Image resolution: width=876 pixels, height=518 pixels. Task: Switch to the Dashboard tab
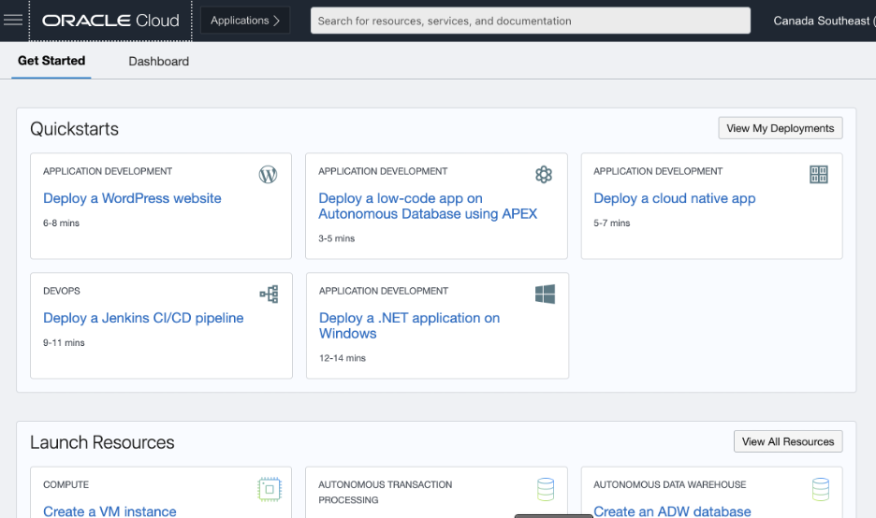click(x=159, y=62)
